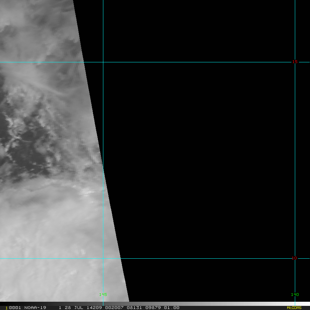
Task: Click intersection of latitude 15 and longitude 145
Action: point(103,62)
